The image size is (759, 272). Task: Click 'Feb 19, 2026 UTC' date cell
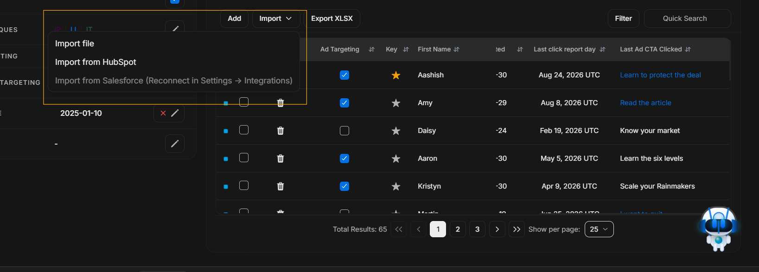[569, 131]
